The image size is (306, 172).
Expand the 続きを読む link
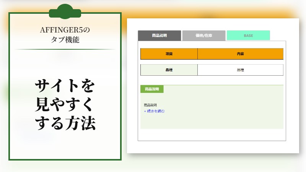(x=154, y=111)
